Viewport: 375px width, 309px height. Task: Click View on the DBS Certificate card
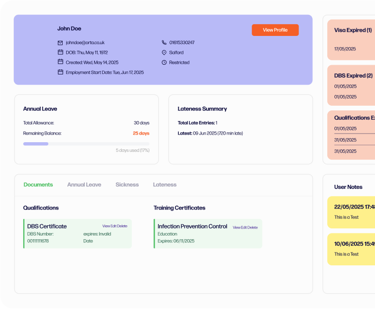(106, 226)
